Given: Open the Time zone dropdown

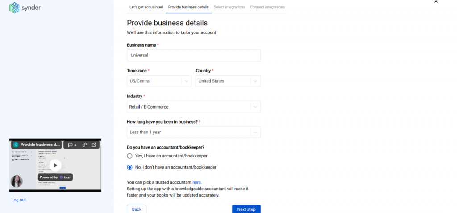Looking at the screenshot, I should tap(159, 81).
